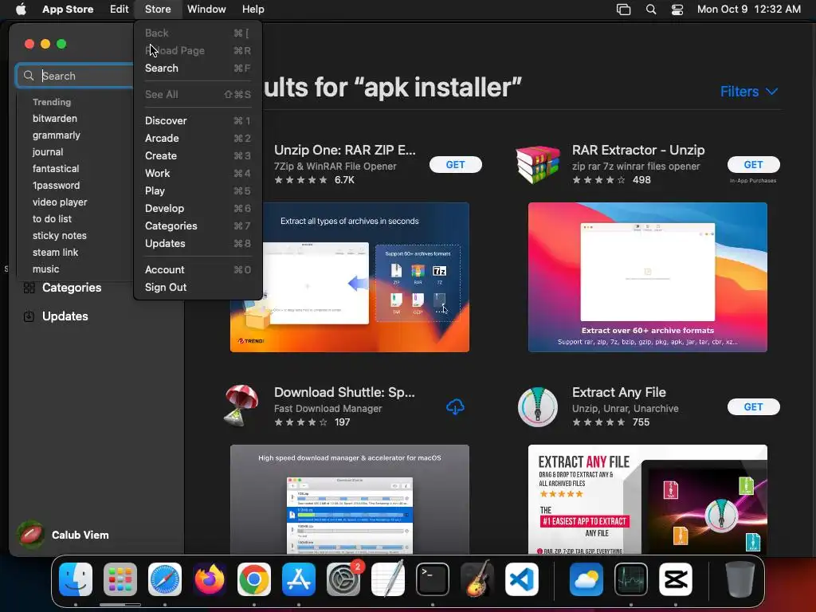This screenshot has width=816, height=612.
Task: Launch Visual Studio Code from dock
Action: pos(522,579)
